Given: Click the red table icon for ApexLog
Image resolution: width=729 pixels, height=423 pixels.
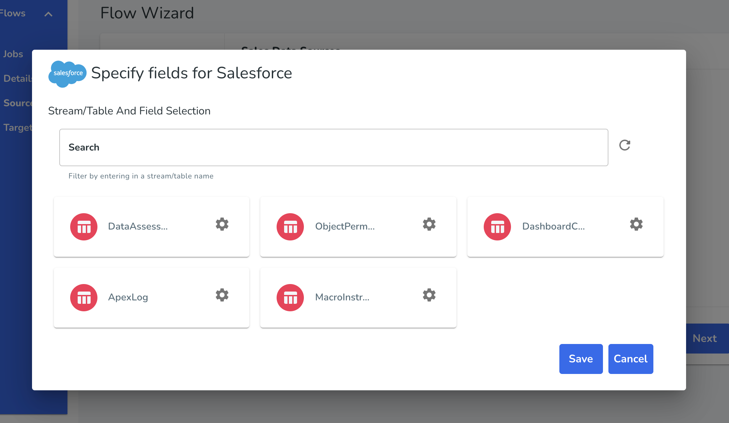Looking at the screenshot, I should 84,298.
